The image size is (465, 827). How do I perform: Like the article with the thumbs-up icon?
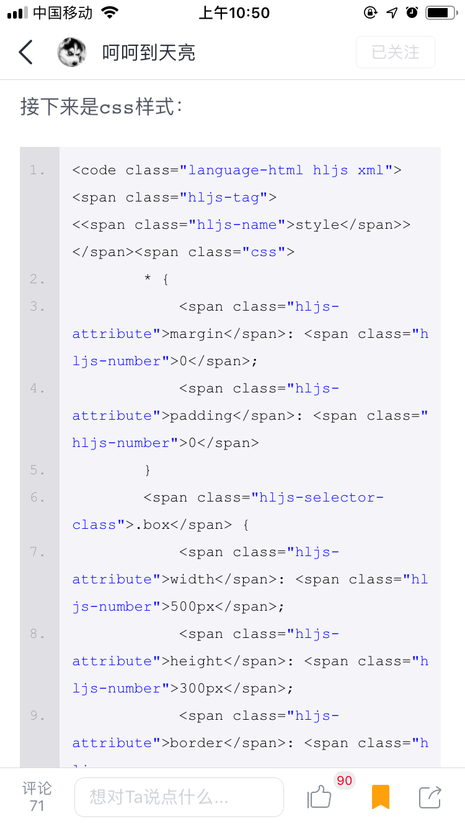tap(319, 797)
